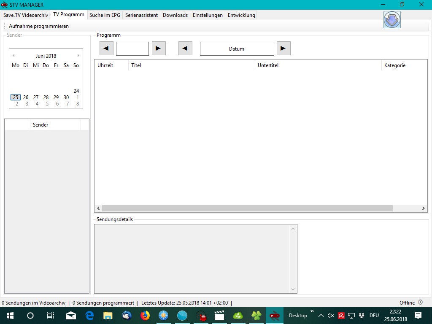Go to previous day left of Datum

pos(185,49)
